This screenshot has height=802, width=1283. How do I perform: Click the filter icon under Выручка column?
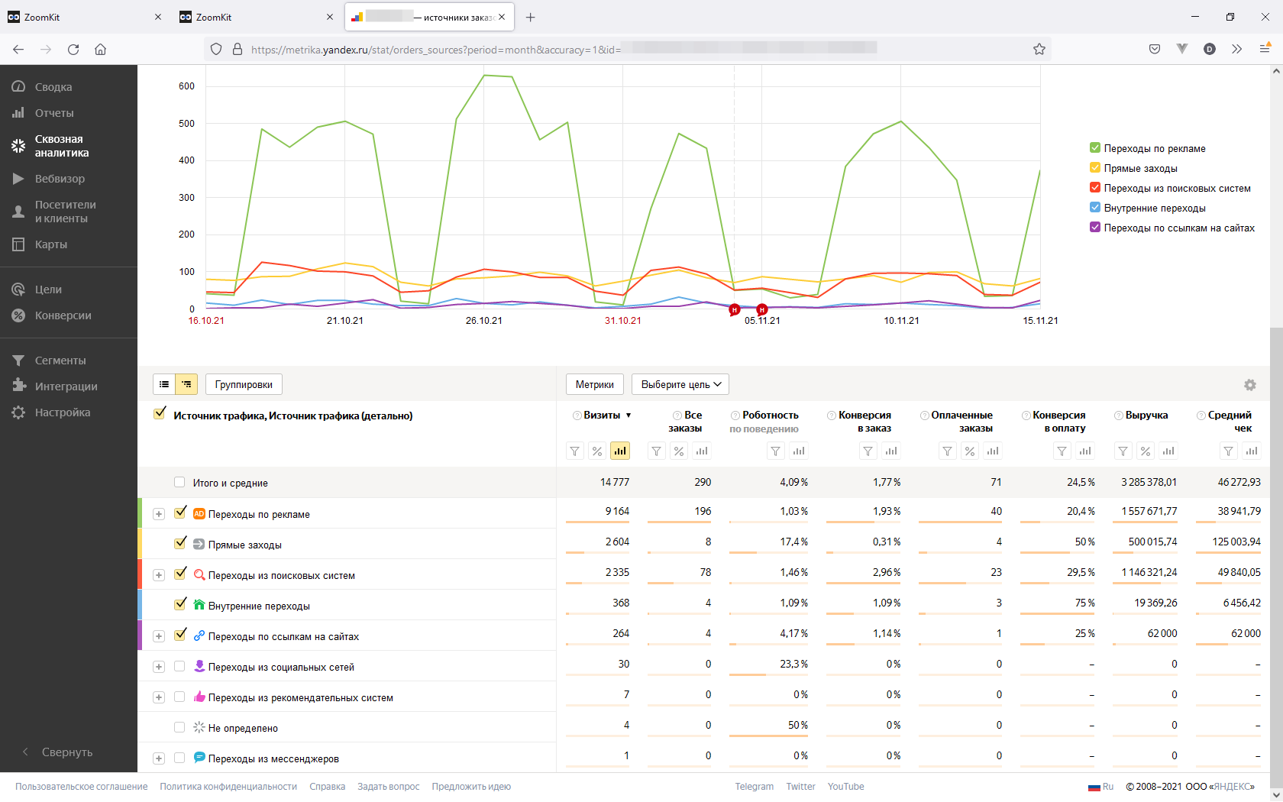(1123, 451)
